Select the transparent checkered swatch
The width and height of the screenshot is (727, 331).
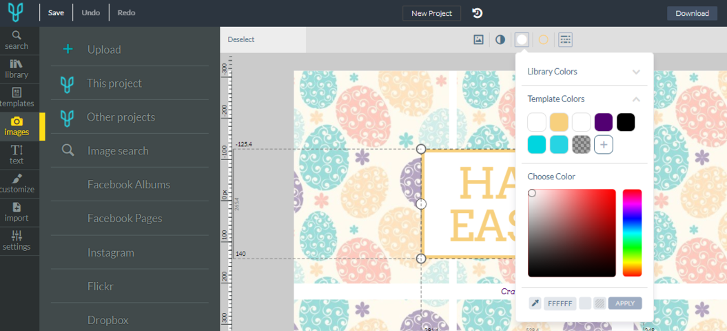tap(581, 145)
